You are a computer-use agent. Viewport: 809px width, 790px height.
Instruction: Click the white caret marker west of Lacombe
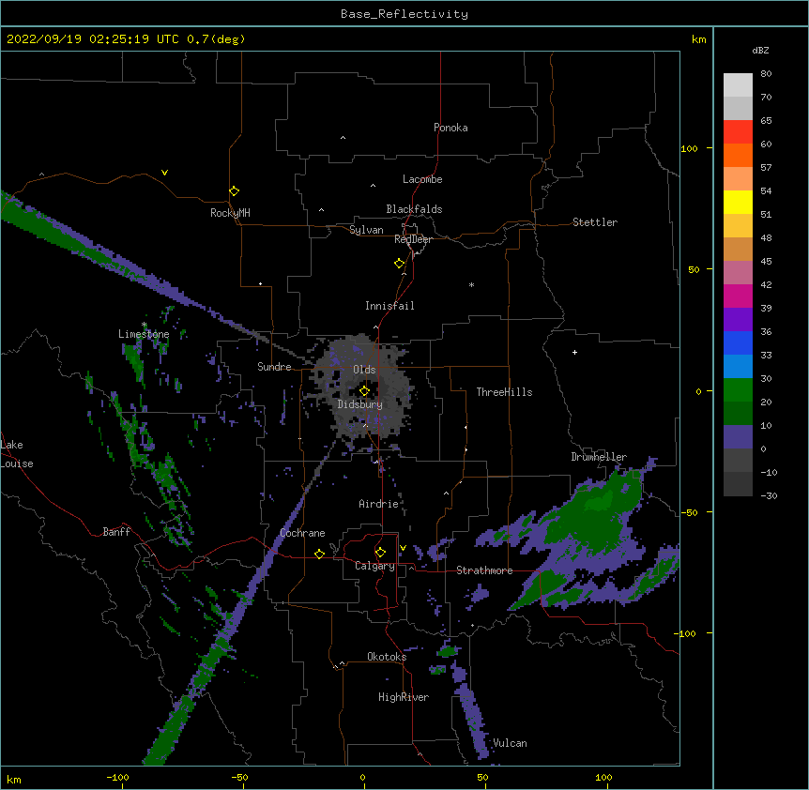click(373, 185)
